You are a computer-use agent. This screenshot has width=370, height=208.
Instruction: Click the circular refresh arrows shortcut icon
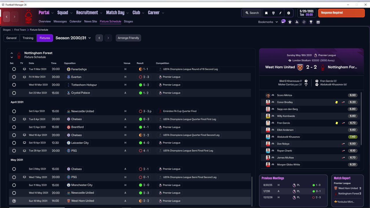pos(304,22)
